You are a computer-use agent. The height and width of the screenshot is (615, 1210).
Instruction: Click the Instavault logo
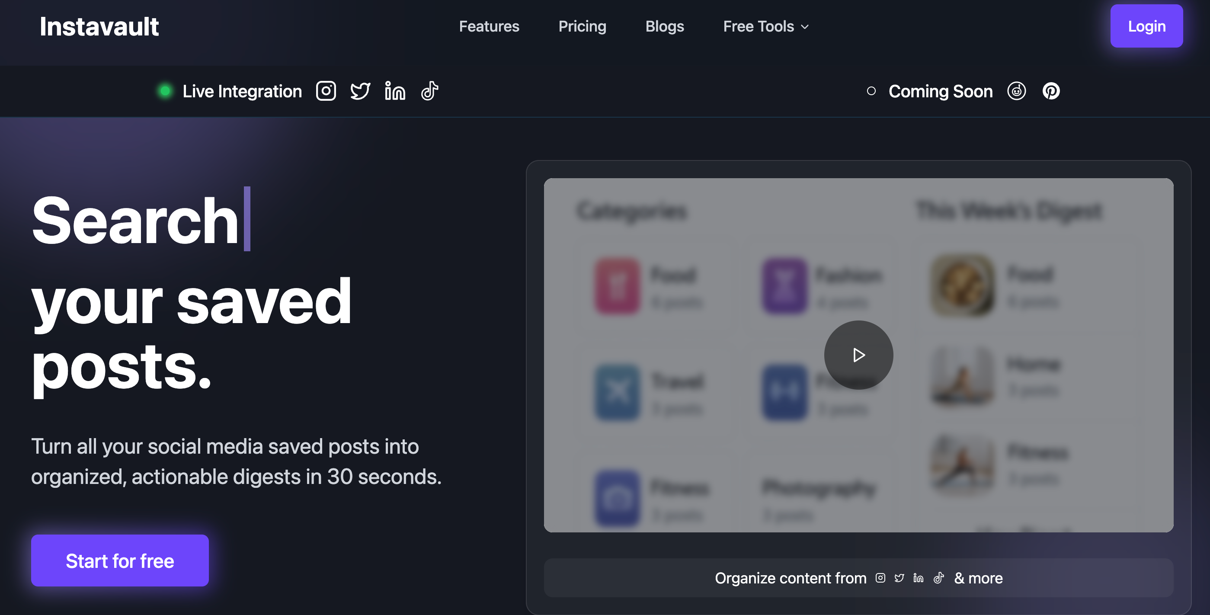(x=99, y=26)
